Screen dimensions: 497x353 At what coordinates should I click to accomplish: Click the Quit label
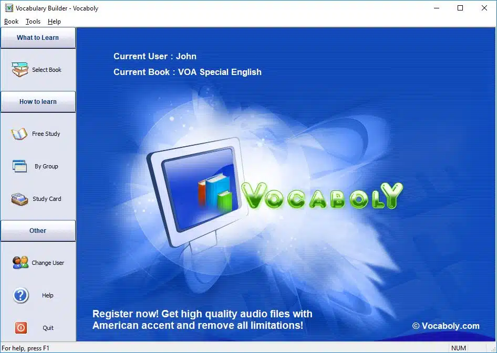(x=48, y=328)
